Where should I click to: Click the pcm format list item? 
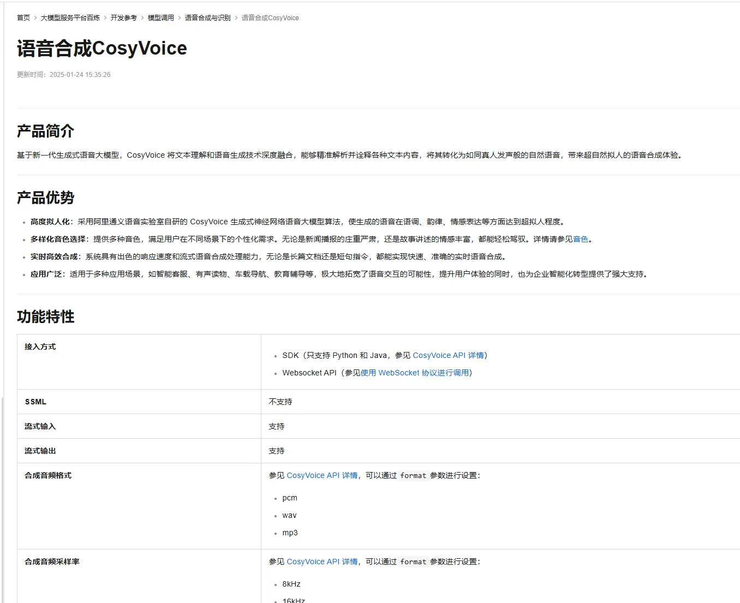coord(290,498)
